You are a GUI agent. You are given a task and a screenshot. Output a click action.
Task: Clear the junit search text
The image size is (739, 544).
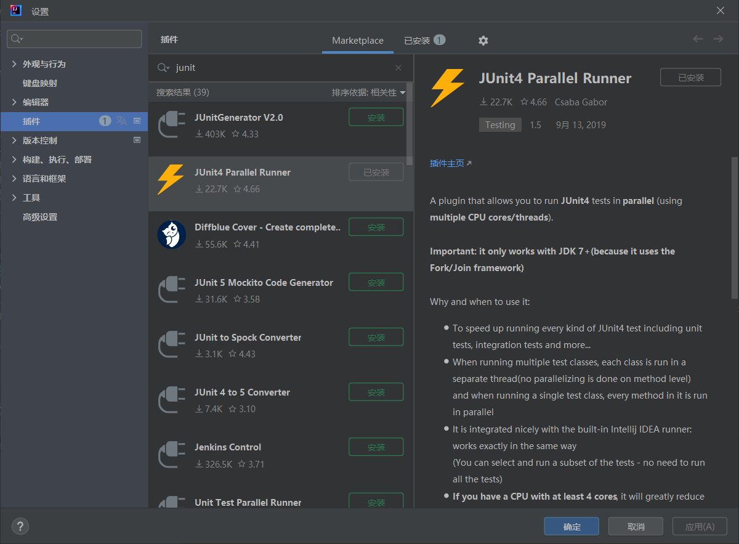point(398,68)
